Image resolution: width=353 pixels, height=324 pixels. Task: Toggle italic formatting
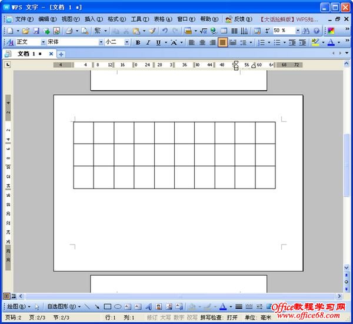[x=148, y=42]
